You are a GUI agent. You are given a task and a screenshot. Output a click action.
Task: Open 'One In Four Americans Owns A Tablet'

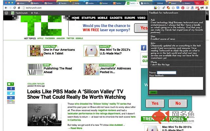tap(59, 52)
